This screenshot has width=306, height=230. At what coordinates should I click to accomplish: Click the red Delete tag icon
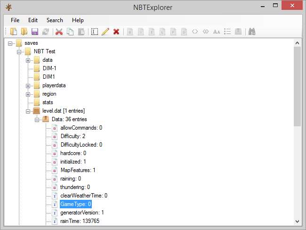116,32
